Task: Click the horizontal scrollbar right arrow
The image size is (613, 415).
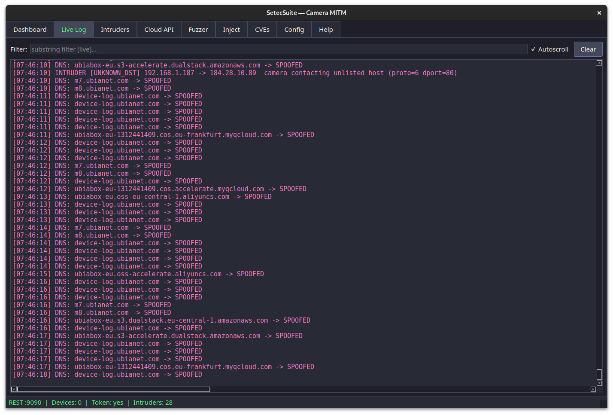Action: pos(593,389)
